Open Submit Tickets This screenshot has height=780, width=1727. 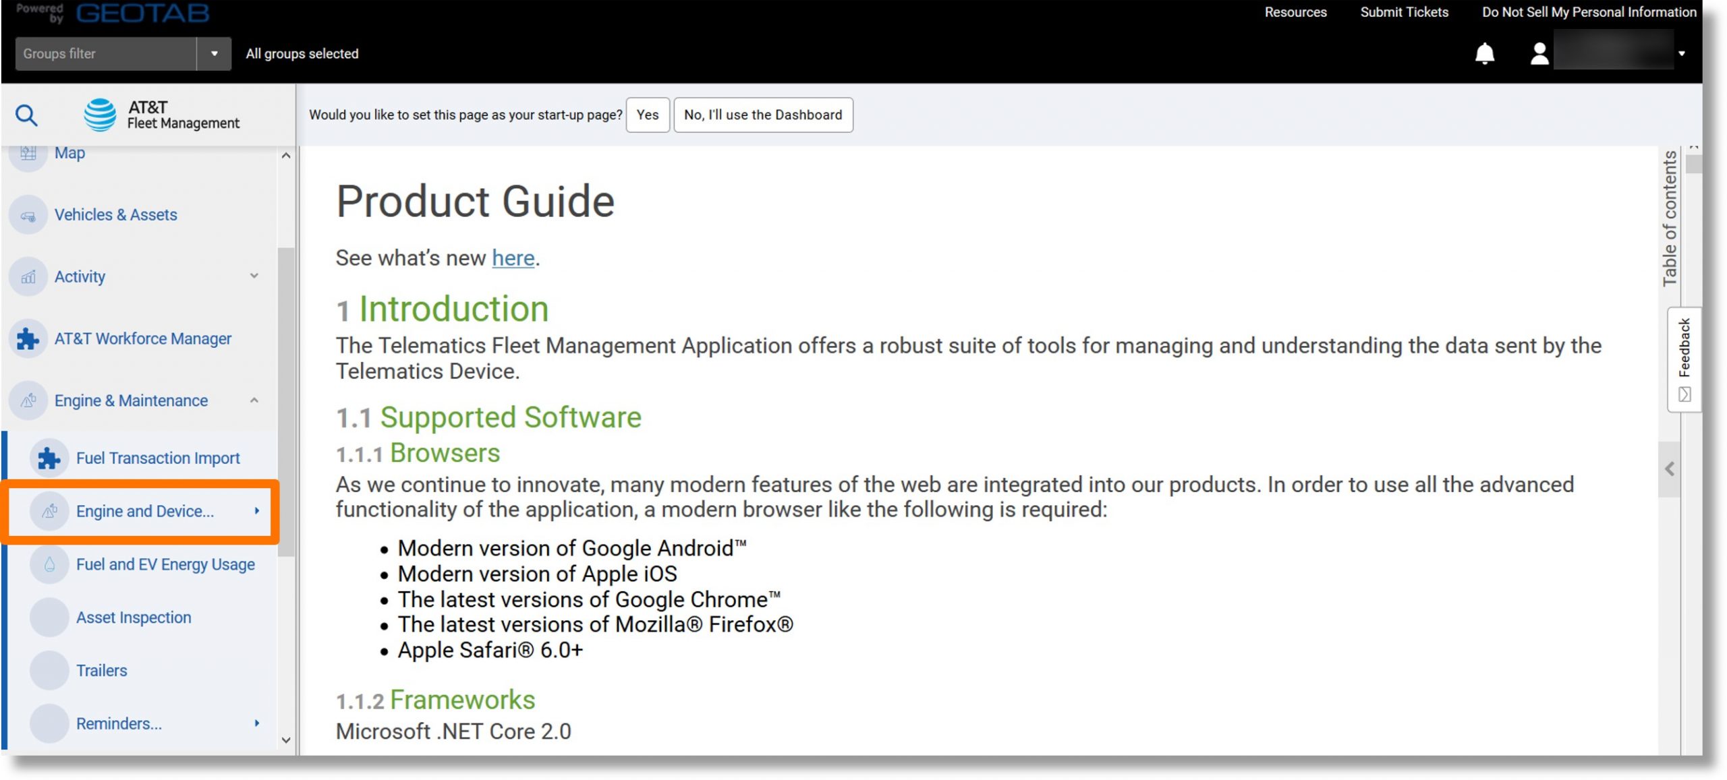pyautogui.click(x=1404, y=12)
